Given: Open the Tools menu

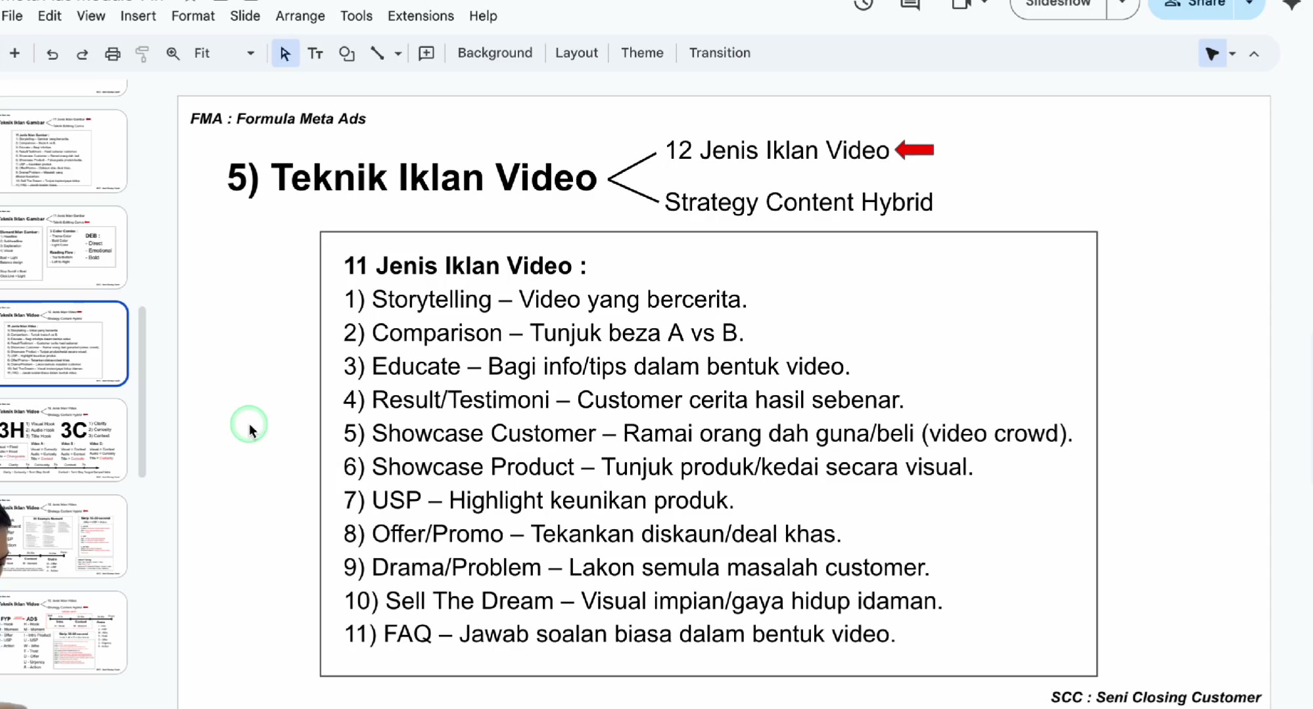Looking at the screenshot, I should [356, 16].
